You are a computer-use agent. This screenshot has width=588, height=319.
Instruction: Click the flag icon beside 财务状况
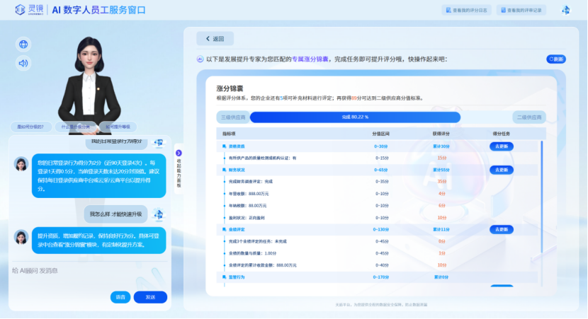click(225, 170)
